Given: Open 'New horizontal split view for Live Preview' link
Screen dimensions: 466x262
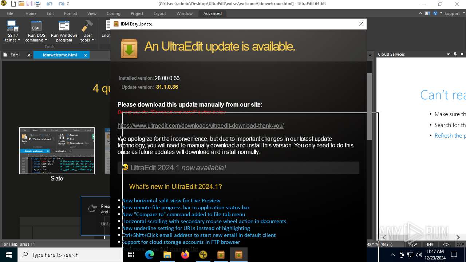Looking at the screenshot, I should 171,201.
